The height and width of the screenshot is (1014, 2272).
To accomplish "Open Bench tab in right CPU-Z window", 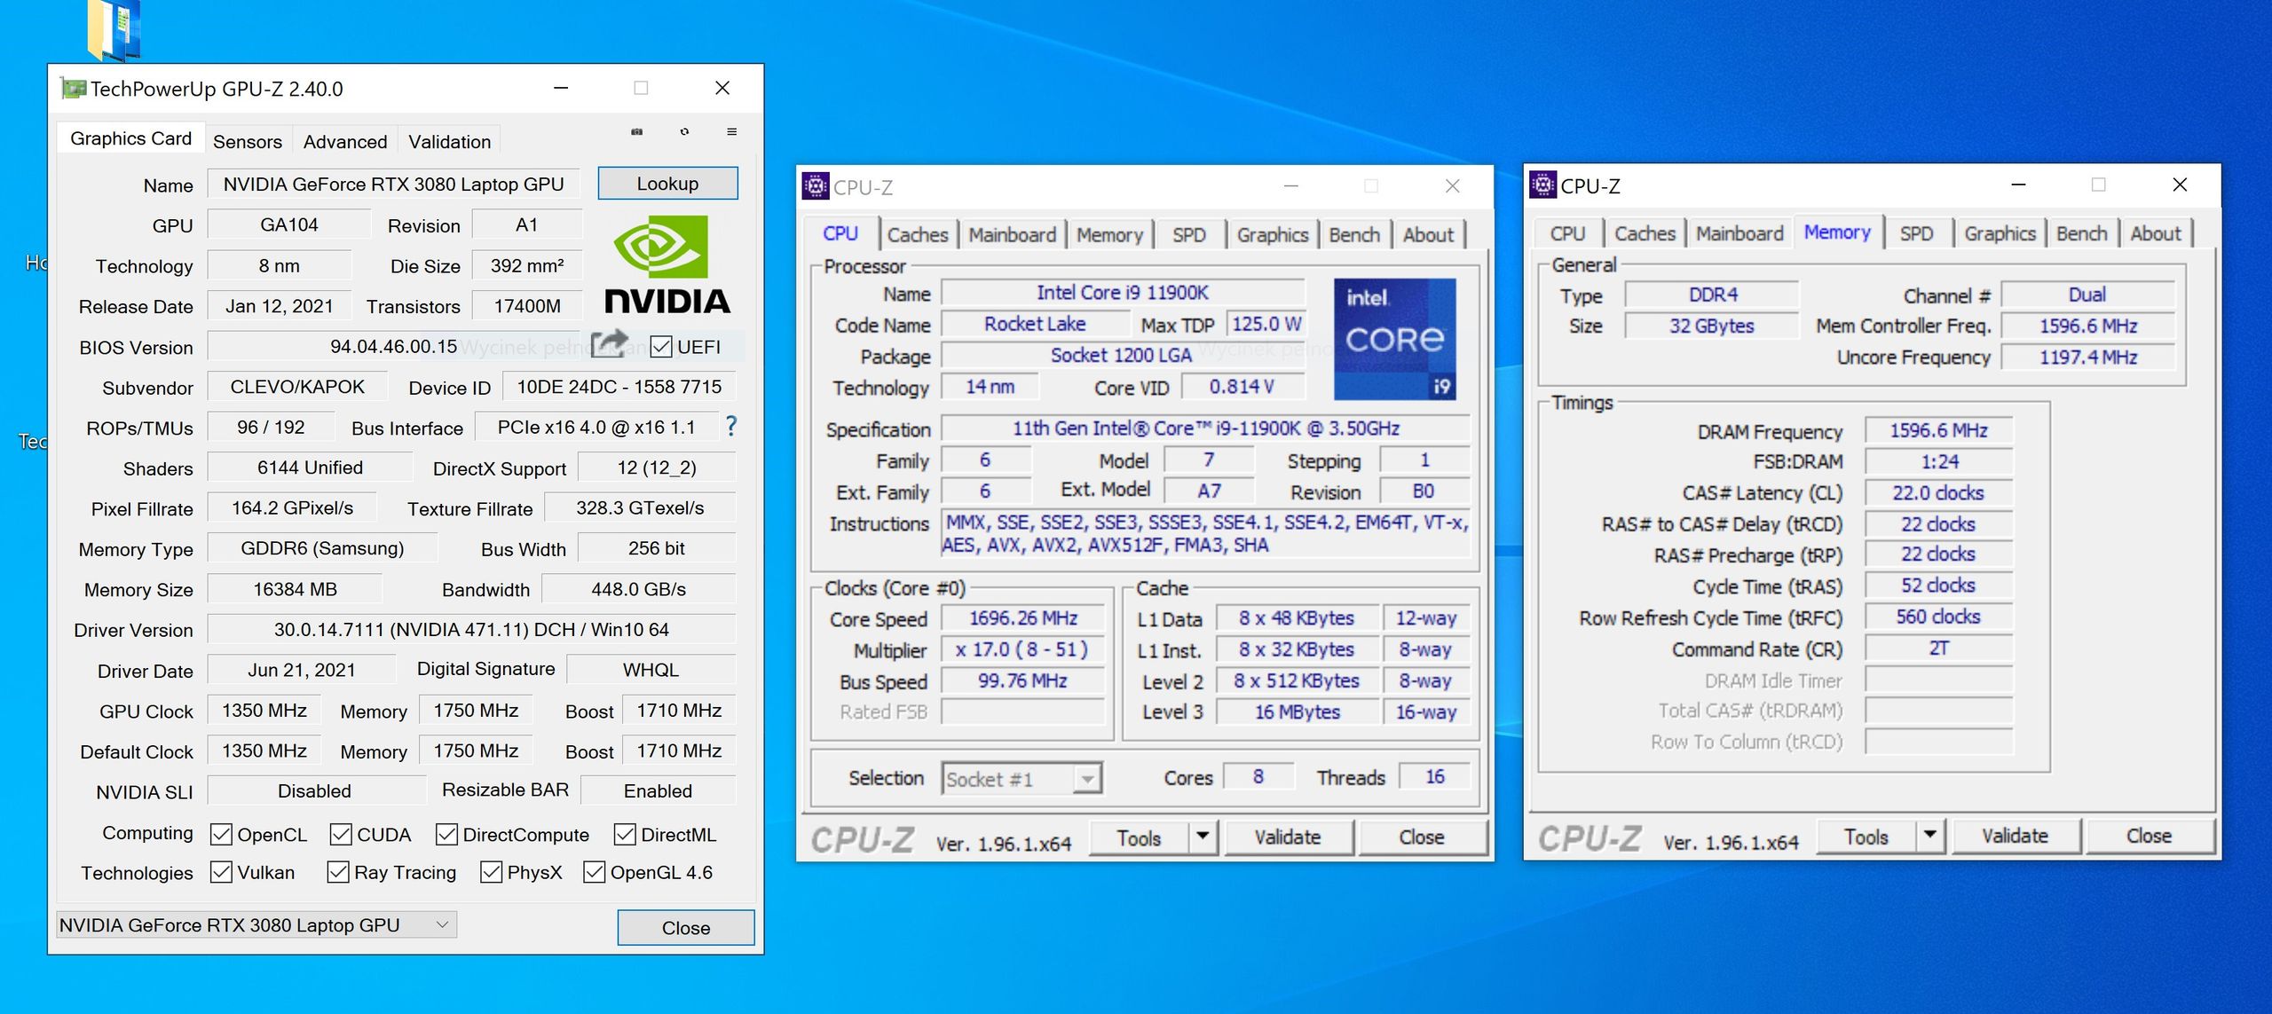I will 2081,233.
